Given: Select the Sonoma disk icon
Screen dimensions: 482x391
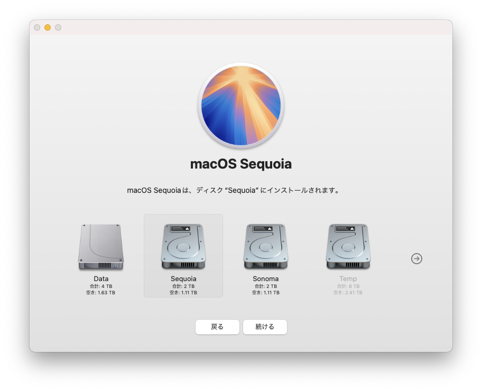Looking at the screenshot, I should click(x=266, y=247).
